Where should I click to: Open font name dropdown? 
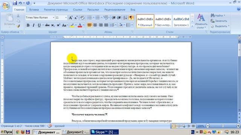pyautogui.click(x=53, y=18)
